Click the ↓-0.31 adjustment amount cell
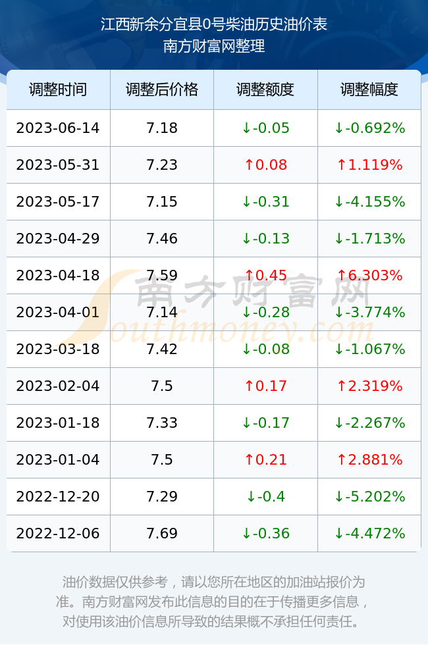 (265, 201)
